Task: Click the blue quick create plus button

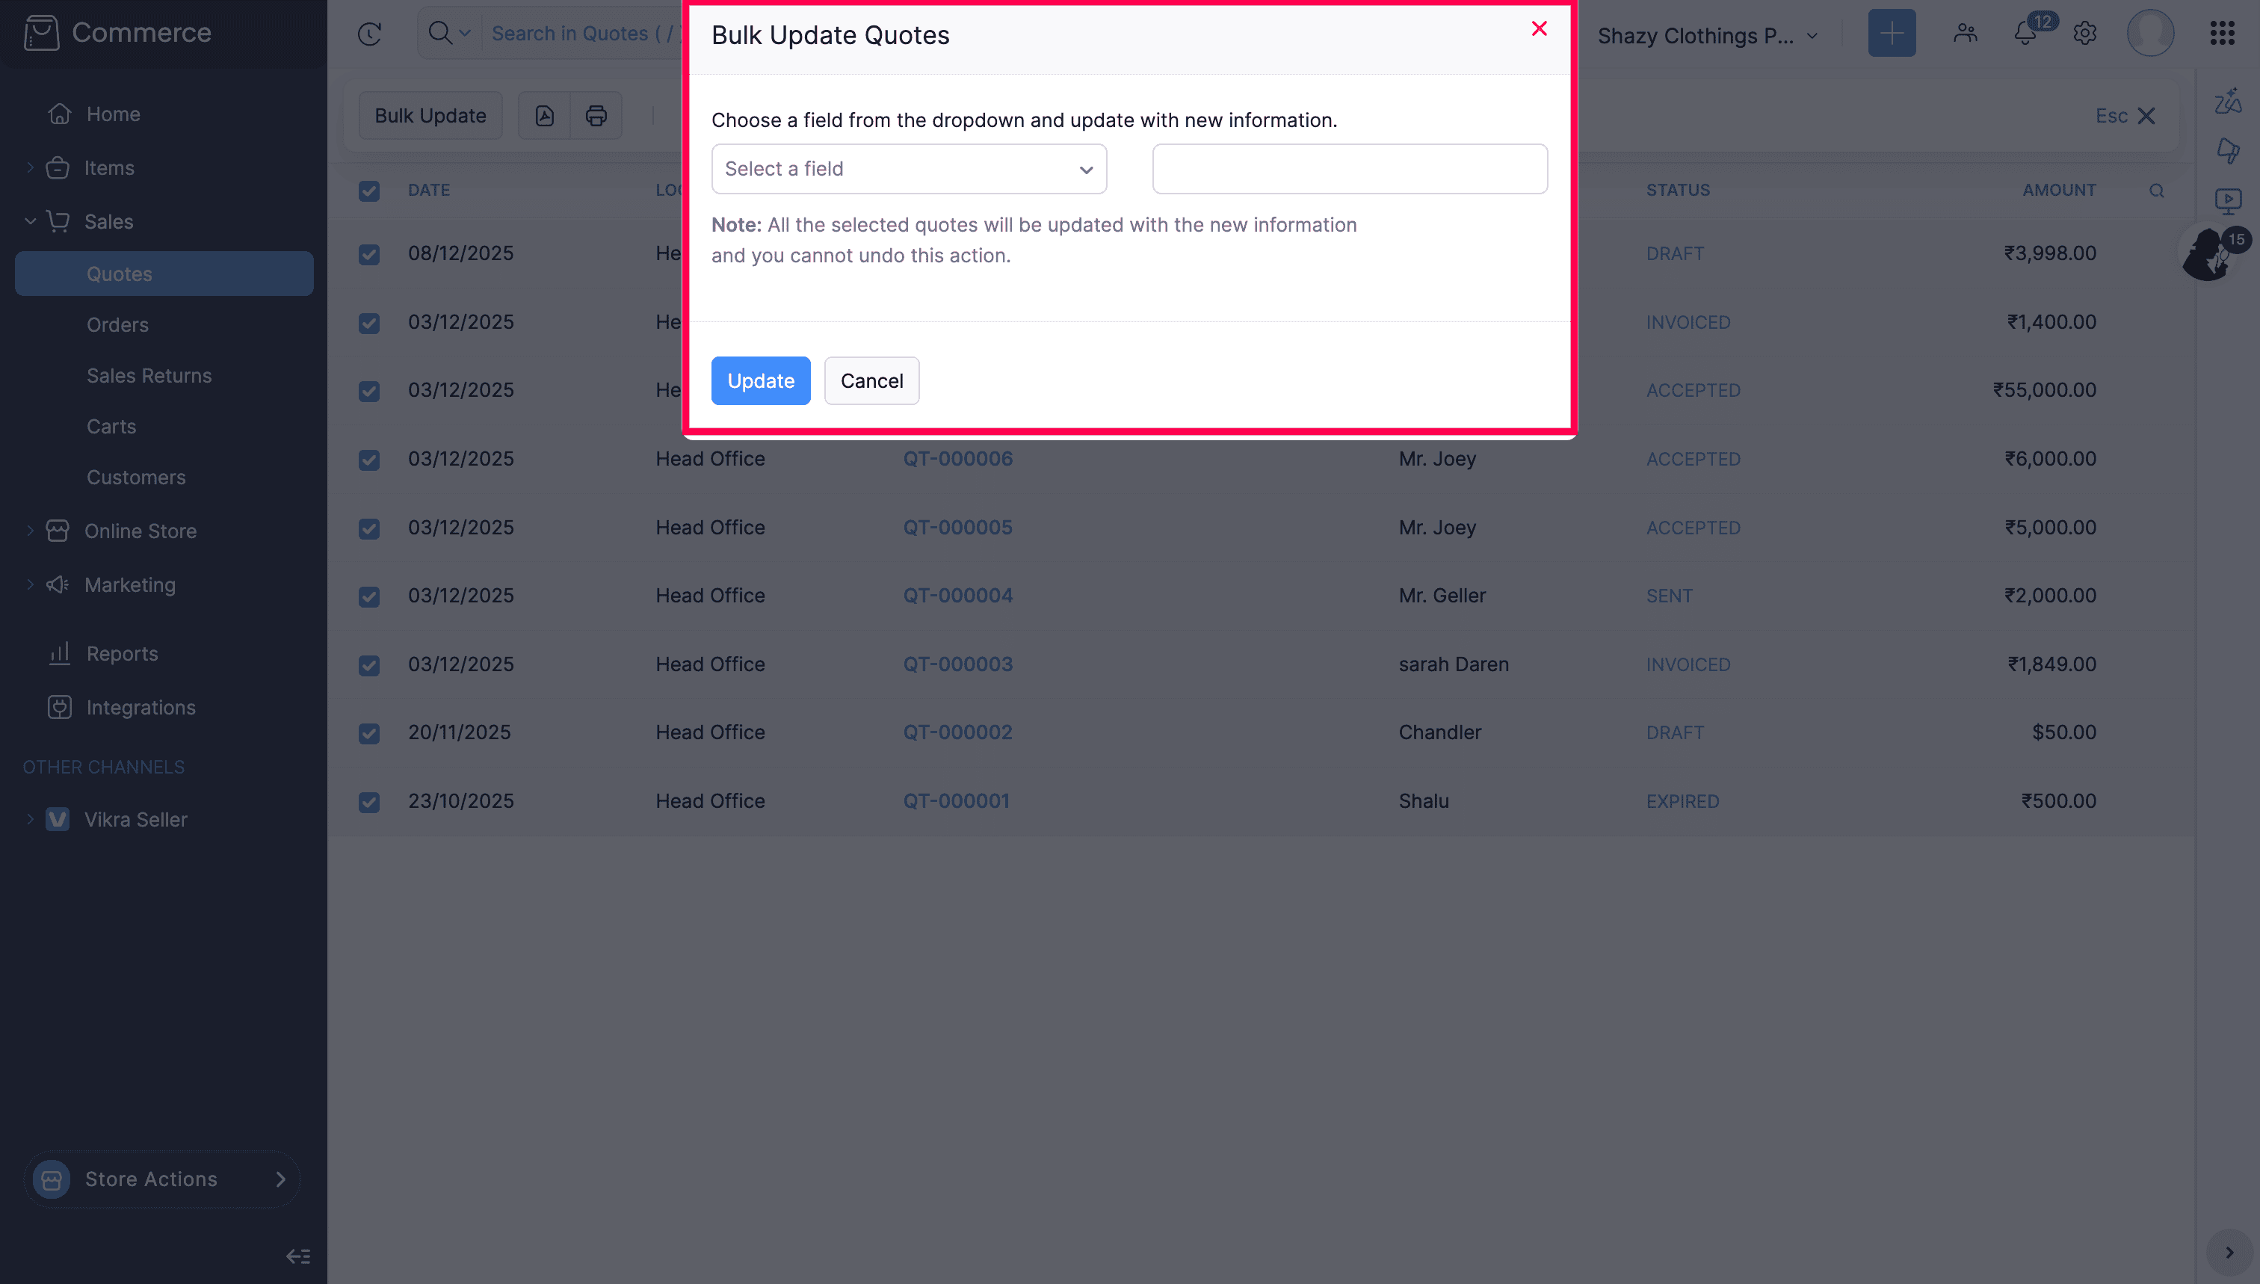Action: click(1892, 34)
